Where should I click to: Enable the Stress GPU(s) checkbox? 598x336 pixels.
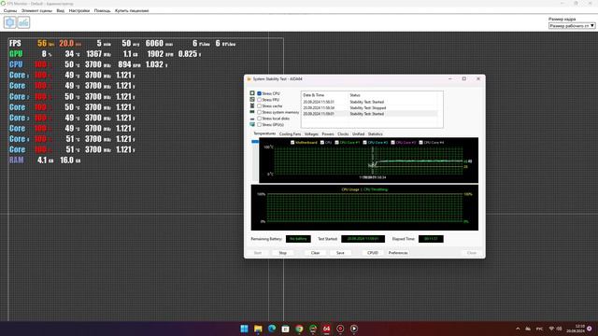click(x=260, y=124)
